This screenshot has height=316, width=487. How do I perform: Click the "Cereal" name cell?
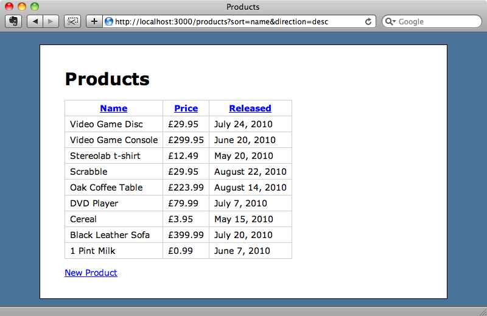114,219
